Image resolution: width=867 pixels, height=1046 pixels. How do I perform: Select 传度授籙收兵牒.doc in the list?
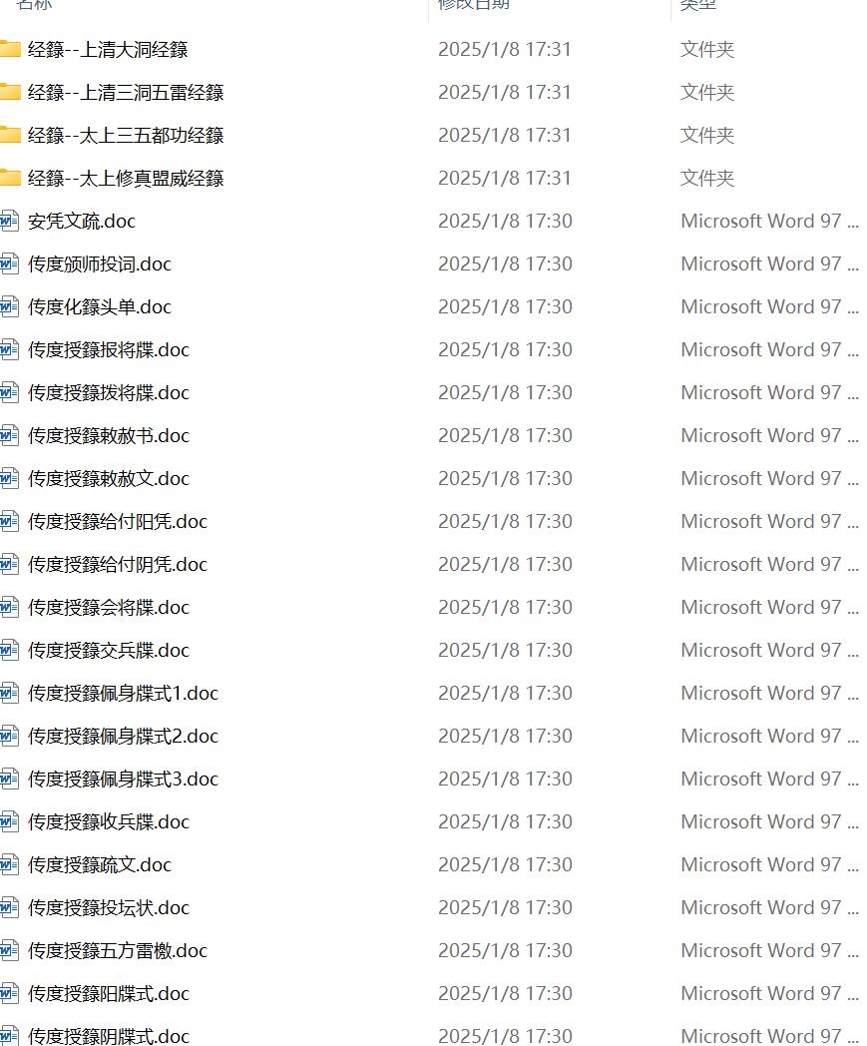tap(108, 821)
